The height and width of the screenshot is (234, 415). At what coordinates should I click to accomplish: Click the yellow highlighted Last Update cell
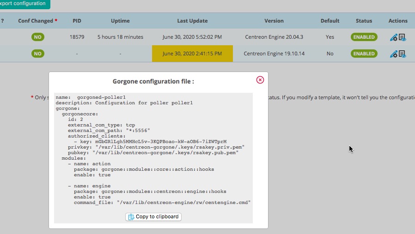pos(192,54)
